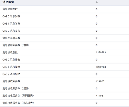The width and height of the screenshot is (129, 107).
Task: Click the 消息发布丢弃数 row label
Action: click(11, 38)
